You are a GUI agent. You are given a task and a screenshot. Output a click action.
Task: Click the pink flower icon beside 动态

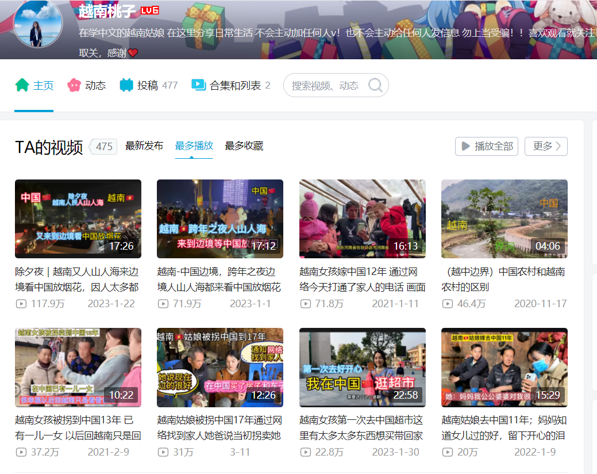[74, 85]
